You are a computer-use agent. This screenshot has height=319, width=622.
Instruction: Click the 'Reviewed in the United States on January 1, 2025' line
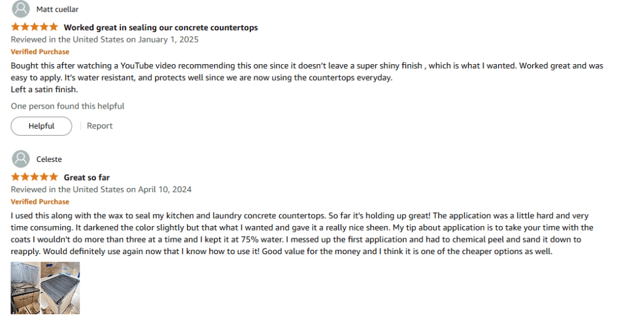(x=104, y=39)
